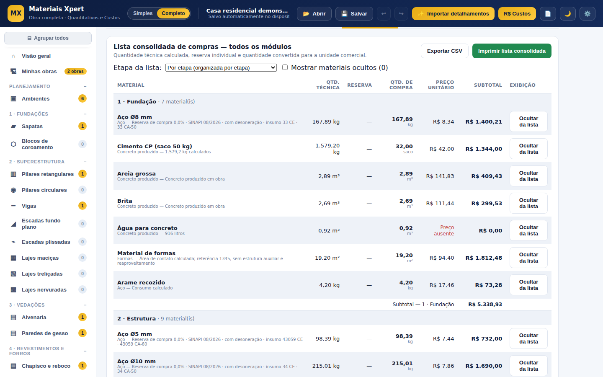
Task: Switch to Simples mode
Action: (143, 13)
